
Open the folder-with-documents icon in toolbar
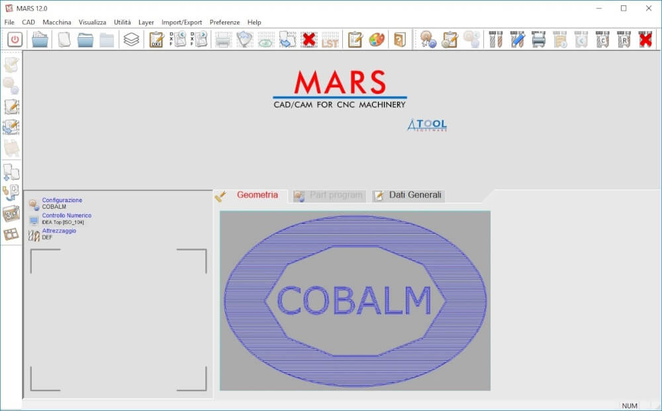tap(40, 40)
